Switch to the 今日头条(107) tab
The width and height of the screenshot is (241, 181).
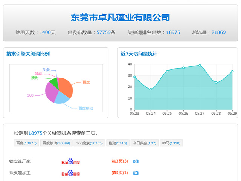point(144,143)
